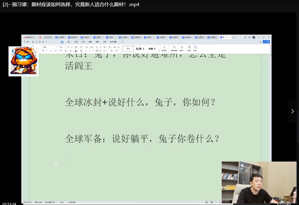Switch to the 页面 Page ribbon tab
This screenshot has width=299, height=205.
76,42
